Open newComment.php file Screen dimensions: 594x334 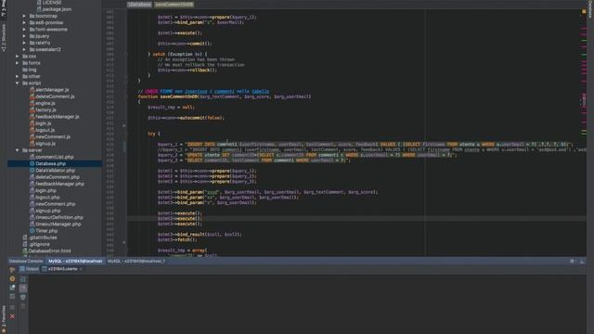coord(52,204)
